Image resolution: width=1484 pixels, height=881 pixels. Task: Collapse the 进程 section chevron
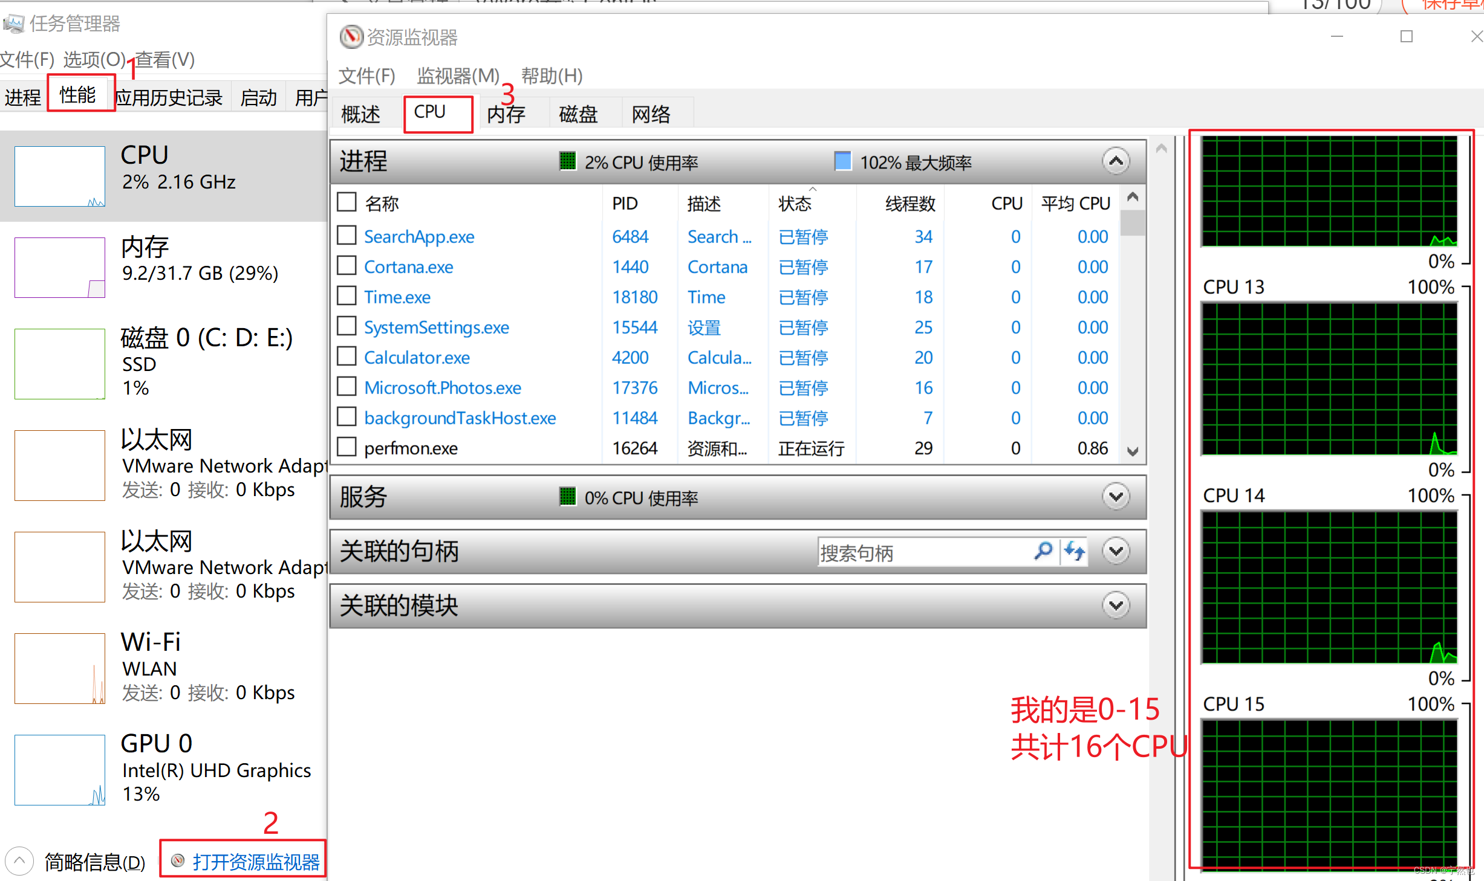coord(1116,161)
